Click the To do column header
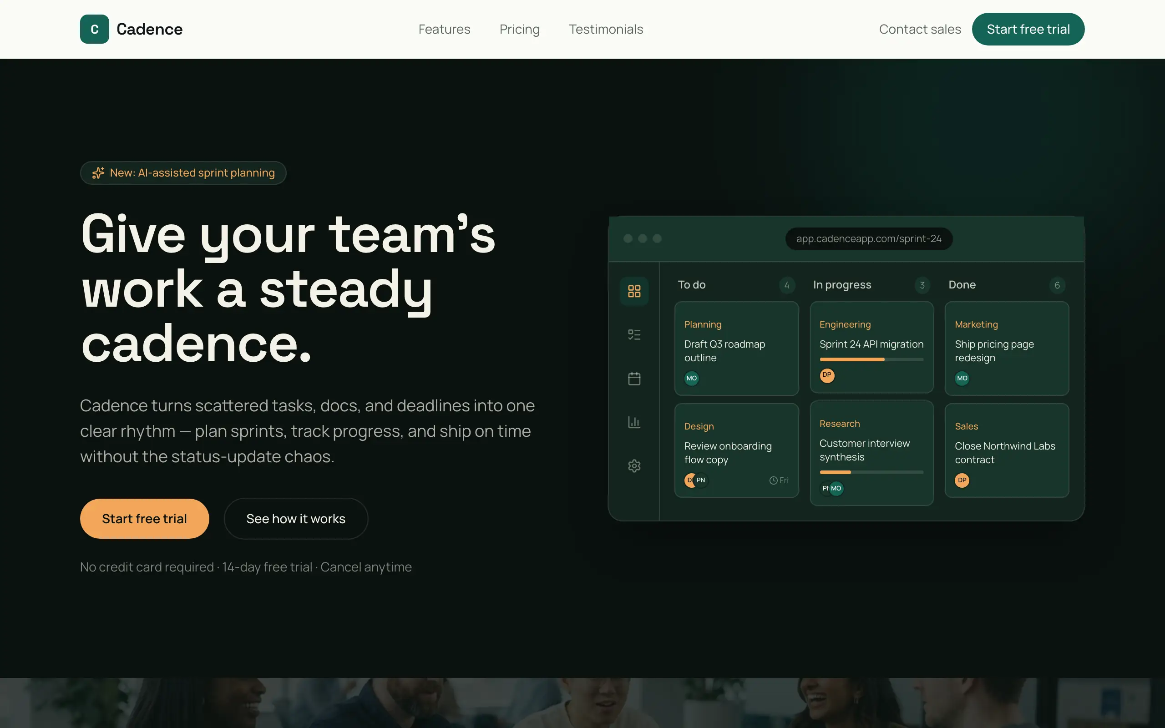Image resolution: width=1165 pixels, height=728 pixels. pyautogui.click(x=691, y=284)
